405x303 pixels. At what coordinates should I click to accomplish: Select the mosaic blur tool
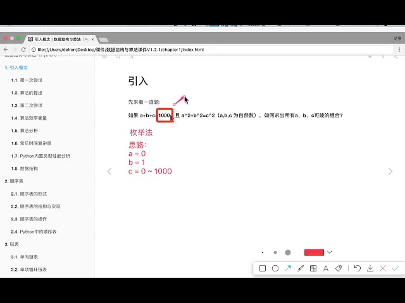(x=313, y=268)
